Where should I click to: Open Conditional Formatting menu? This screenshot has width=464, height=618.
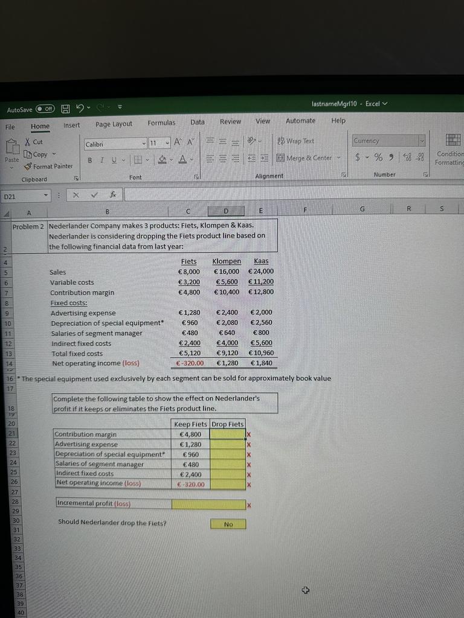tap(450, 150)
